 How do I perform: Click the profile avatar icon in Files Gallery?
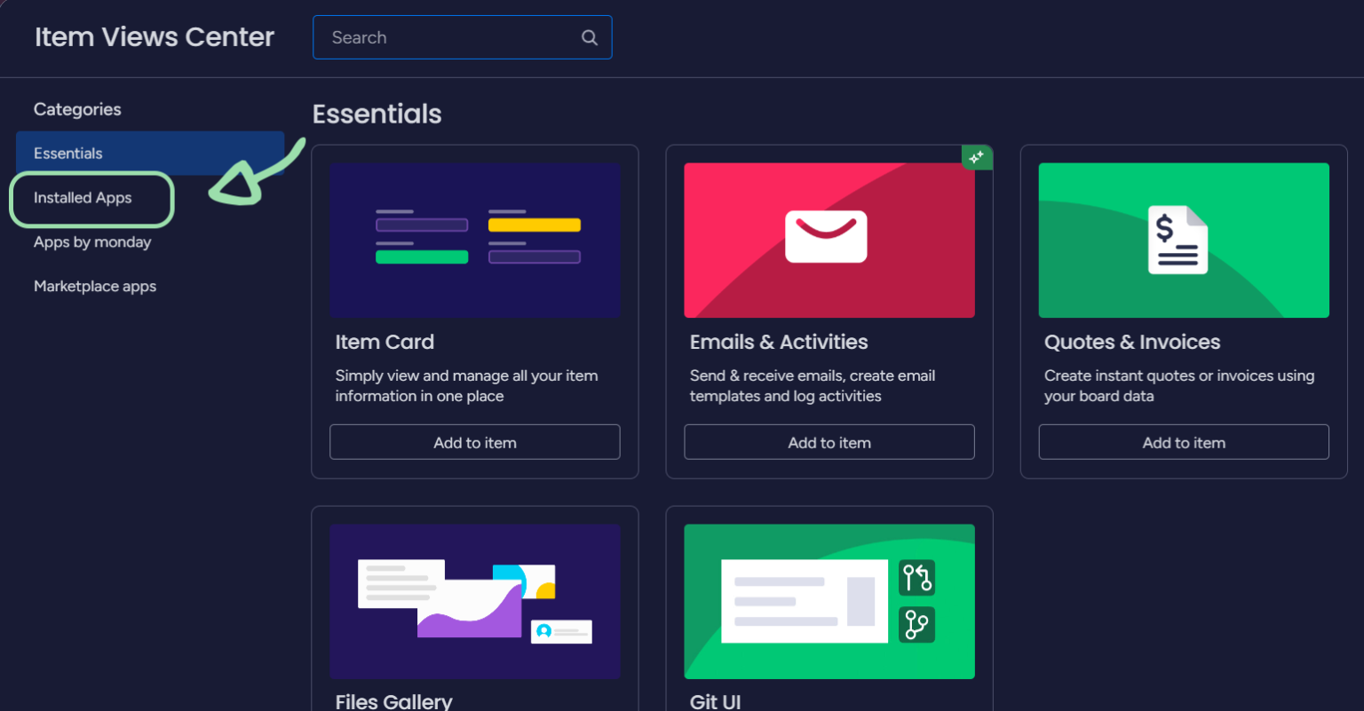click(544, 631)
